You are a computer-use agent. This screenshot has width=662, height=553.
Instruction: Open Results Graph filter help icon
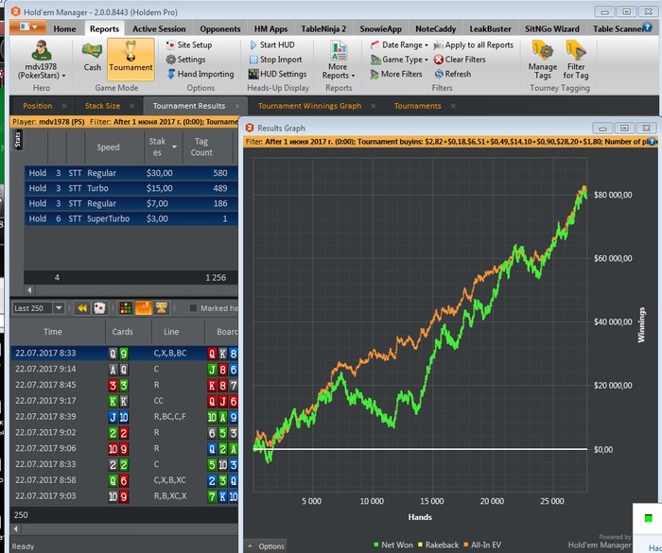[653, 142]
